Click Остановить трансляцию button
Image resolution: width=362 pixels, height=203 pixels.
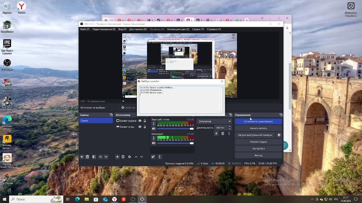pyautogui.click(x=258, y=122)
